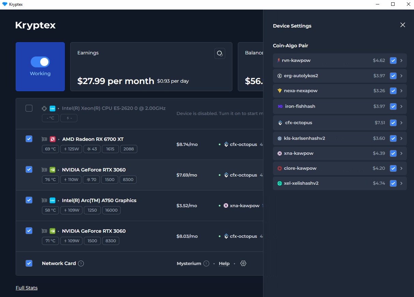Uncheck the iron-fishhash pair checkbox
The image size is (414, 297).
(x=393, y=106)
